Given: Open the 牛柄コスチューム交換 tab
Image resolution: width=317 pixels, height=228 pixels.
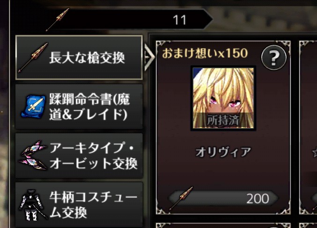Looking at the screenshot, I should [79, 205].
